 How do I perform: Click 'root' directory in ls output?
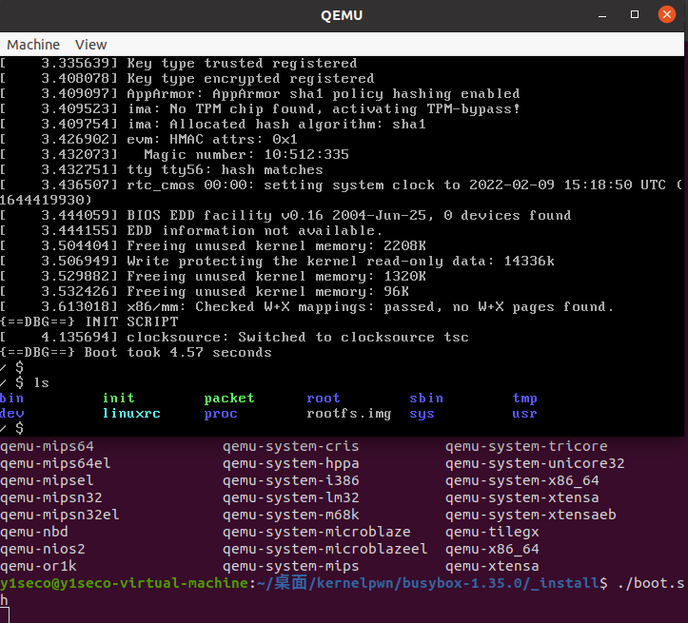[x=324, y=399]
